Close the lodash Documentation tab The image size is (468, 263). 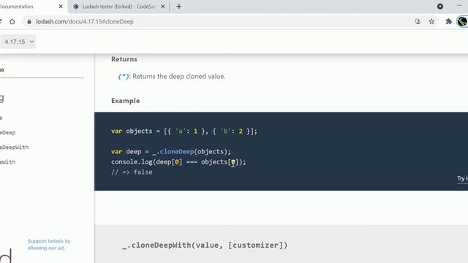(x=61, y=7)
